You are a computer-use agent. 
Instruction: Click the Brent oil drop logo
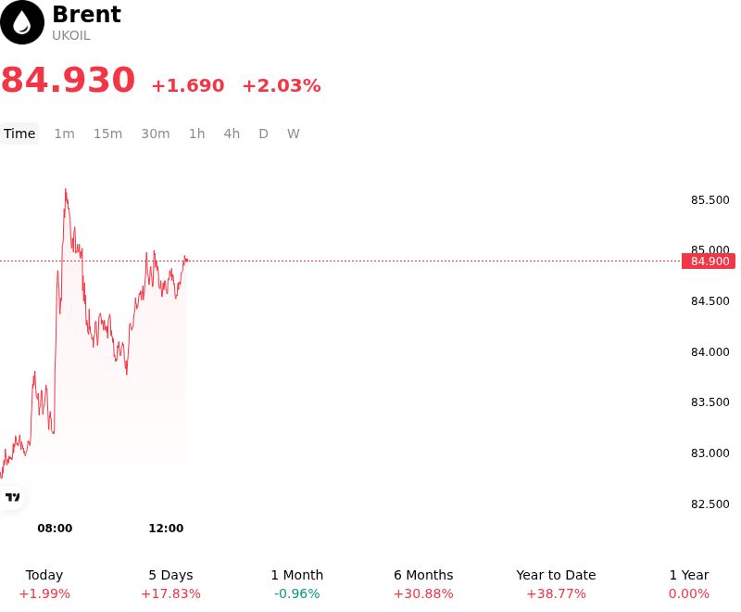coord(21,22)
